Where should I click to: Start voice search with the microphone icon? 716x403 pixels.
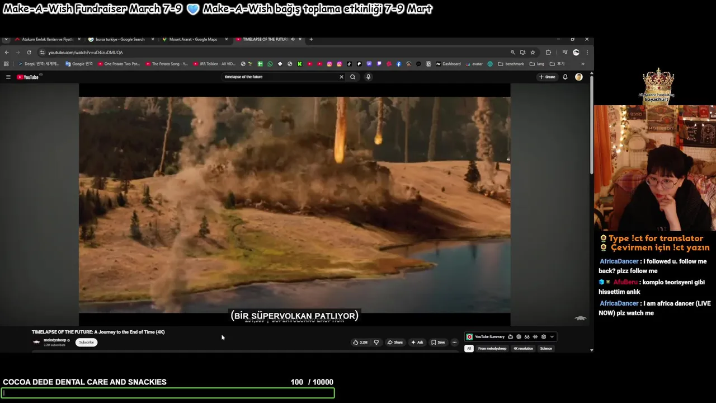(x=368, y=77)
